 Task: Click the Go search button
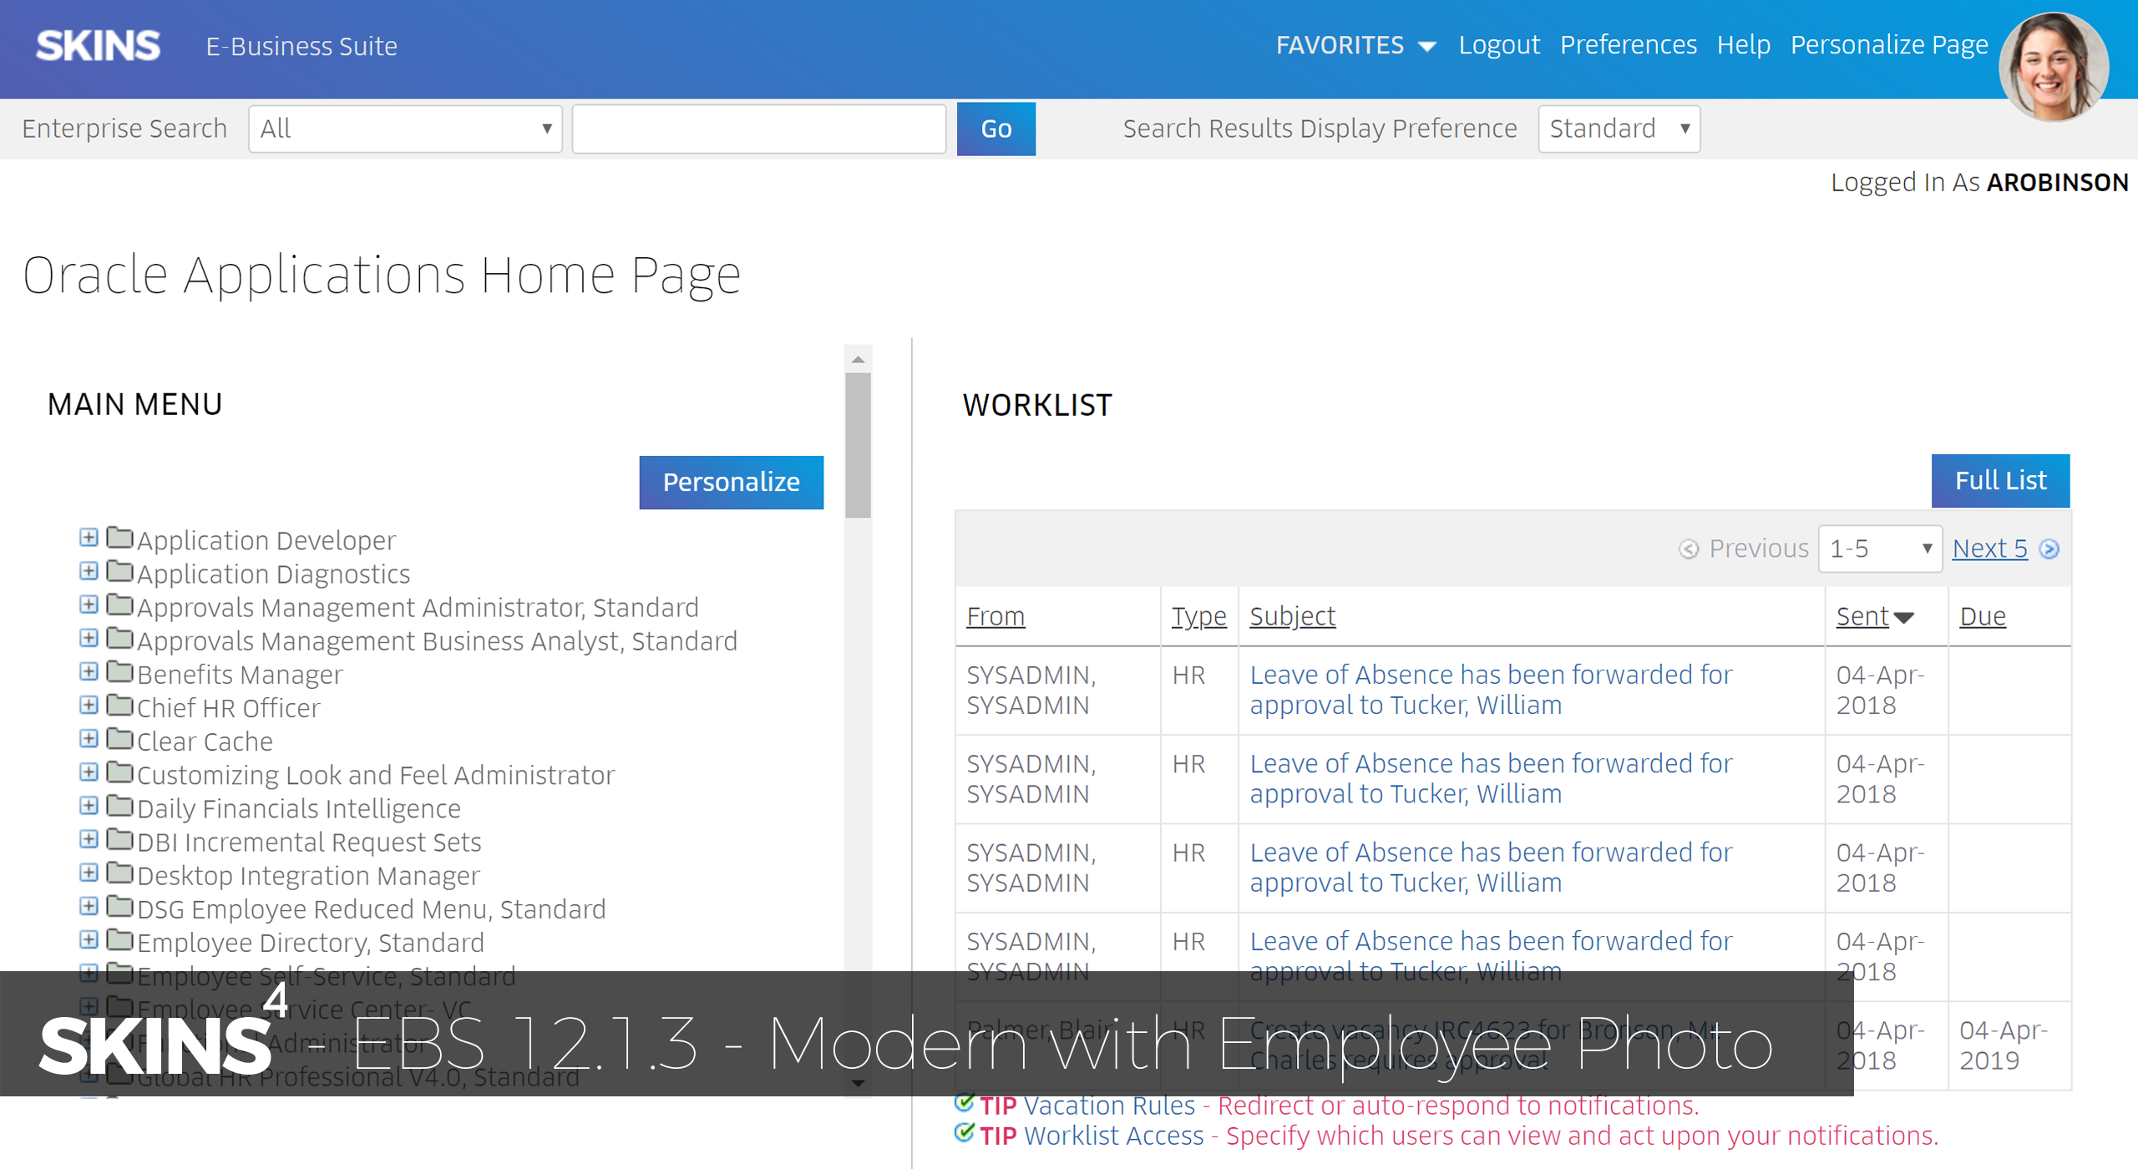point(996,129)
